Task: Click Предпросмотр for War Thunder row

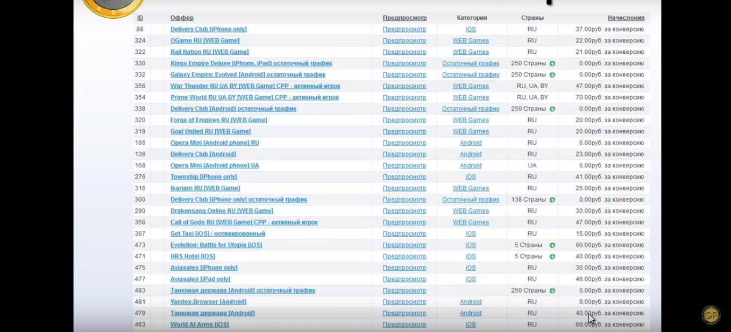Action: click(x=404, y=86)
